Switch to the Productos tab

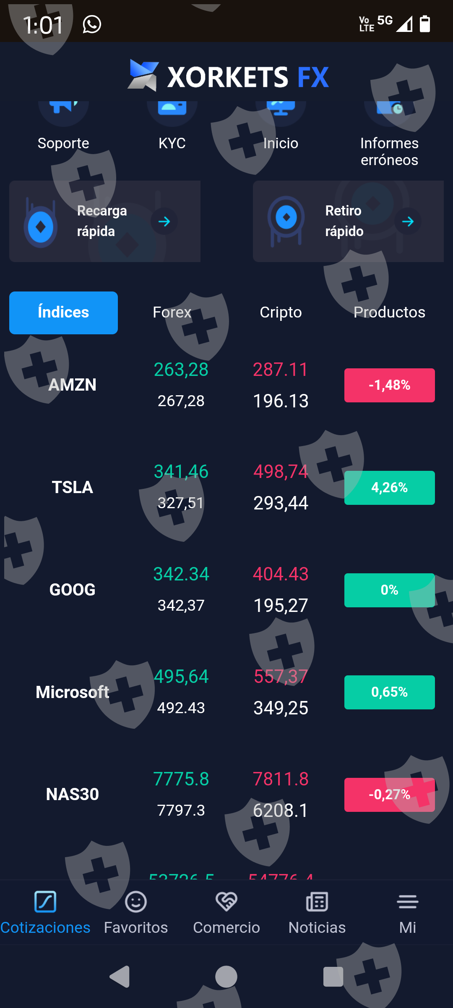(x=389, y=312)
